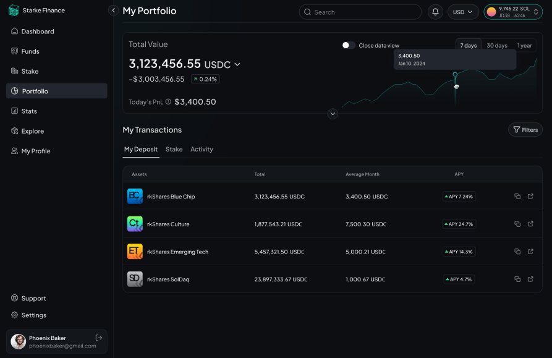Switch to the Stake transactions tab
552x358 pixels.
(x=174, y=149)
